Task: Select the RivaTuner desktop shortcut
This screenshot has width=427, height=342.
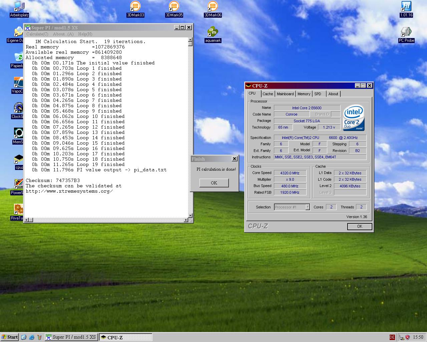Action: tap(17, 212)
